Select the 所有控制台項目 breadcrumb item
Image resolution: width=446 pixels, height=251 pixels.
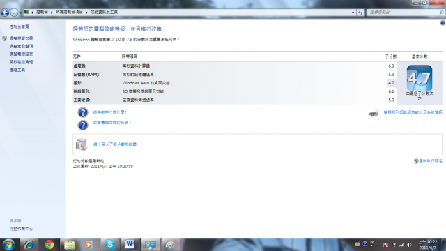coord(69,13)
